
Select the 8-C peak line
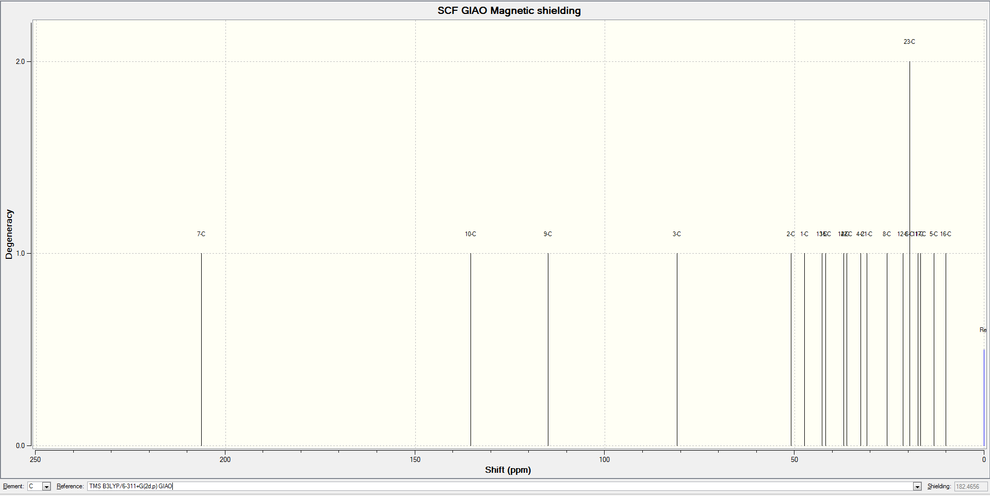pos(887,350)
